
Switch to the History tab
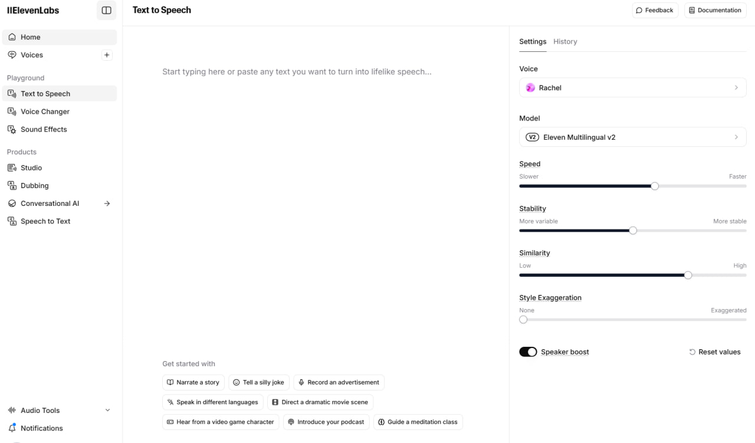[565, 41]
